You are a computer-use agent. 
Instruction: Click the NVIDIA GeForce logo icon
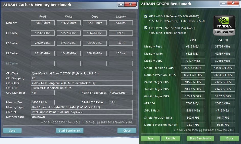pyautogui.click(x=224, y=25)
